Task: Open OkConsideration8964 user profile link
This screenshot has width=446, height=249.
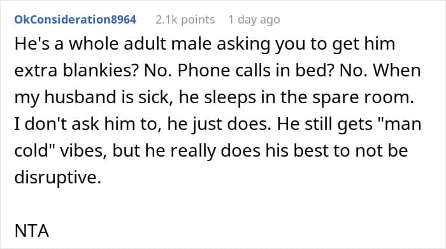Action: [x=75, y=20]
